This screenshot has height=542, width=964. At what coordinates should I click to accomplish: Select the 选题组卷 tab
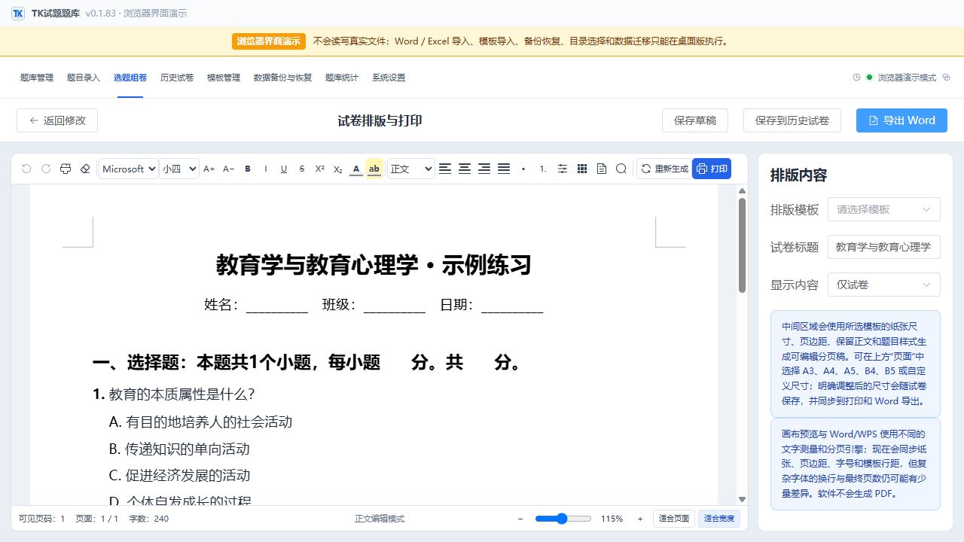coord(130,78)
